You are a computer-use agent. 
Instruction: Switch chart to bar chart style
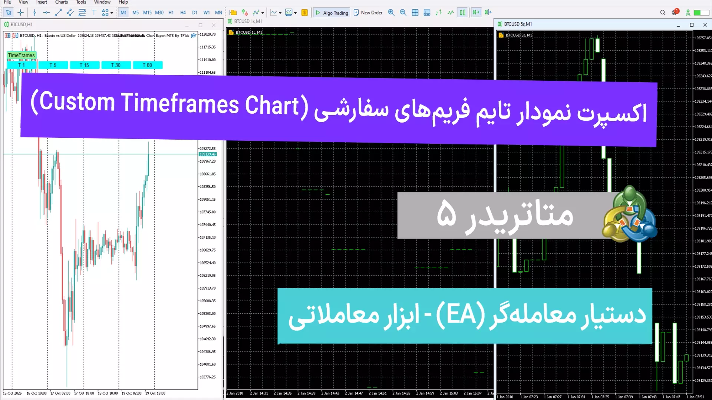(x=439, y=13)
